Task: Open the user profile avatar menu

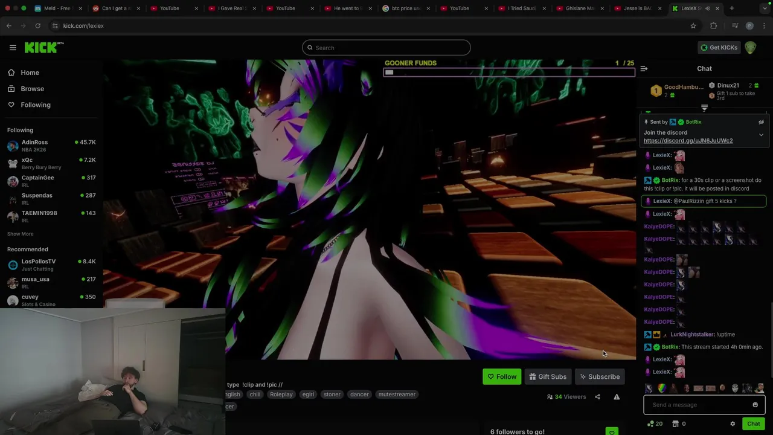Action: (x=751, y=48)
